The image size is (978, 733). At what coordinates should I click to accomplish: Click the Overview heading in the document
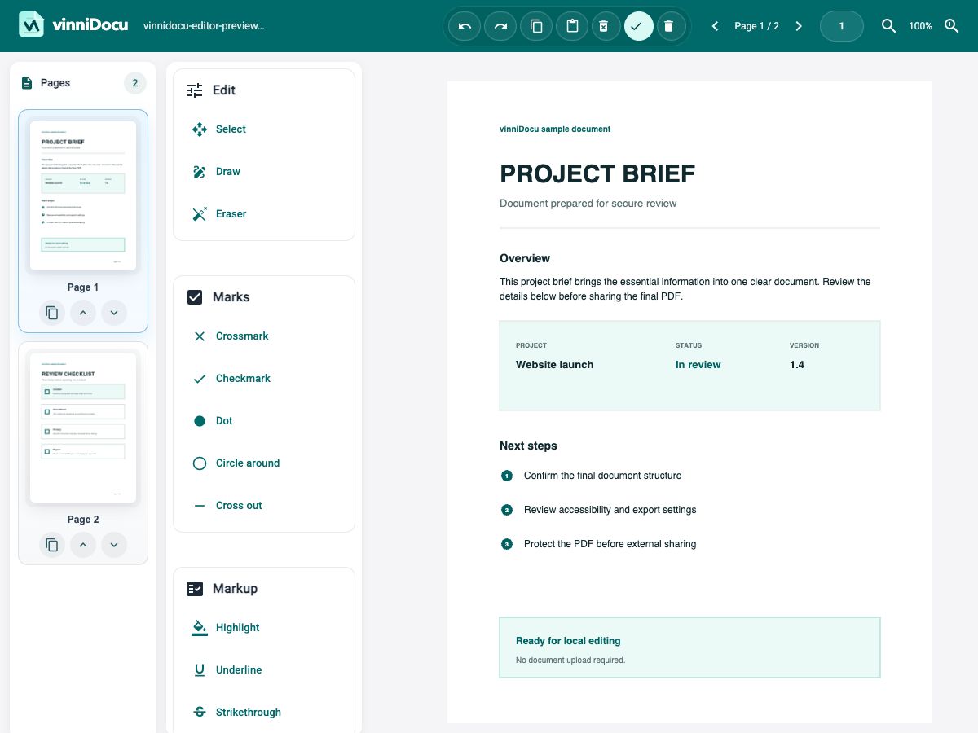click(525, 258)
